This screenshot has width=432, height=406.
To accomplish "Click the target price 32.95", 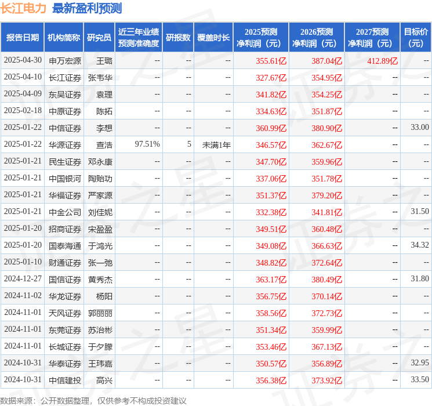I will point(420,362).
